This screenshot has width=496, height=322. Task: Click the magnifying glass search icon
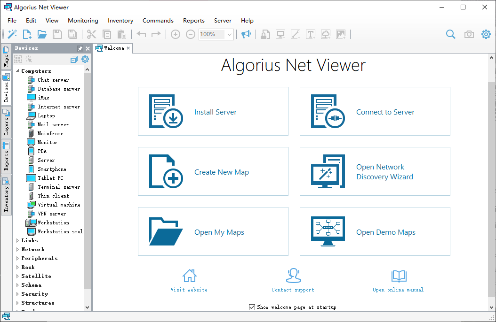(451, 34)
